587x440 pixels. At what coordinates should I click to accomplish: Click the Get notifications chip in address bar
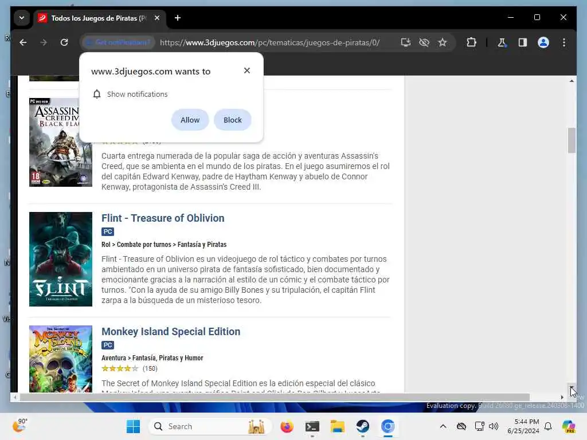(x=118, y=42)
